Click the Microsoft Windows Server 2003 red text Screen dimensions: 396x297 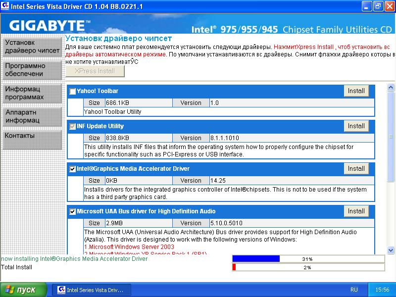tap(129, 247)
